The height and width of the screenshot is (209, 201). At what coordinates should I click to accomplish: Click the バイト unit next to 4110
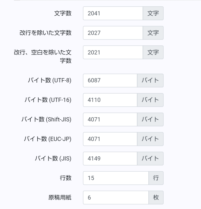click(150, 100)
